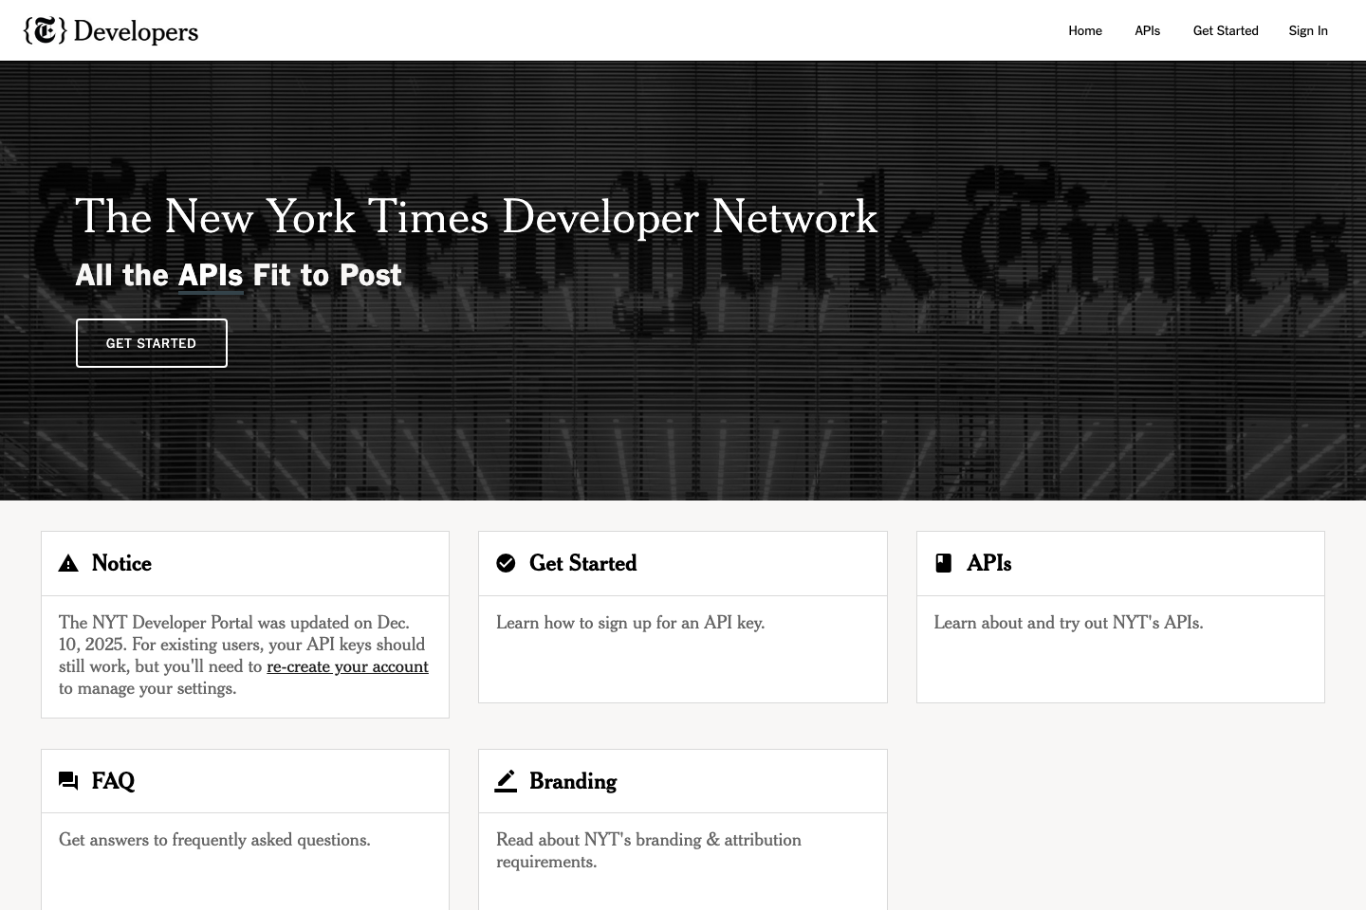Select Get Started in the navigation bar
1366x910 pixels.
pos(1225,30)
